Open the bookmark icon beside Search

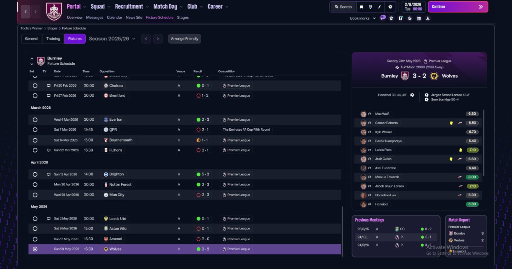[362, 7]
